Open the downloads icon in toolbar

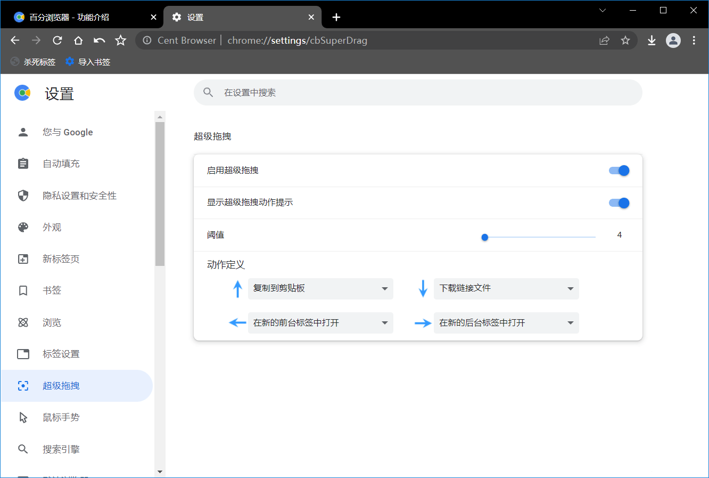(652, 40)
